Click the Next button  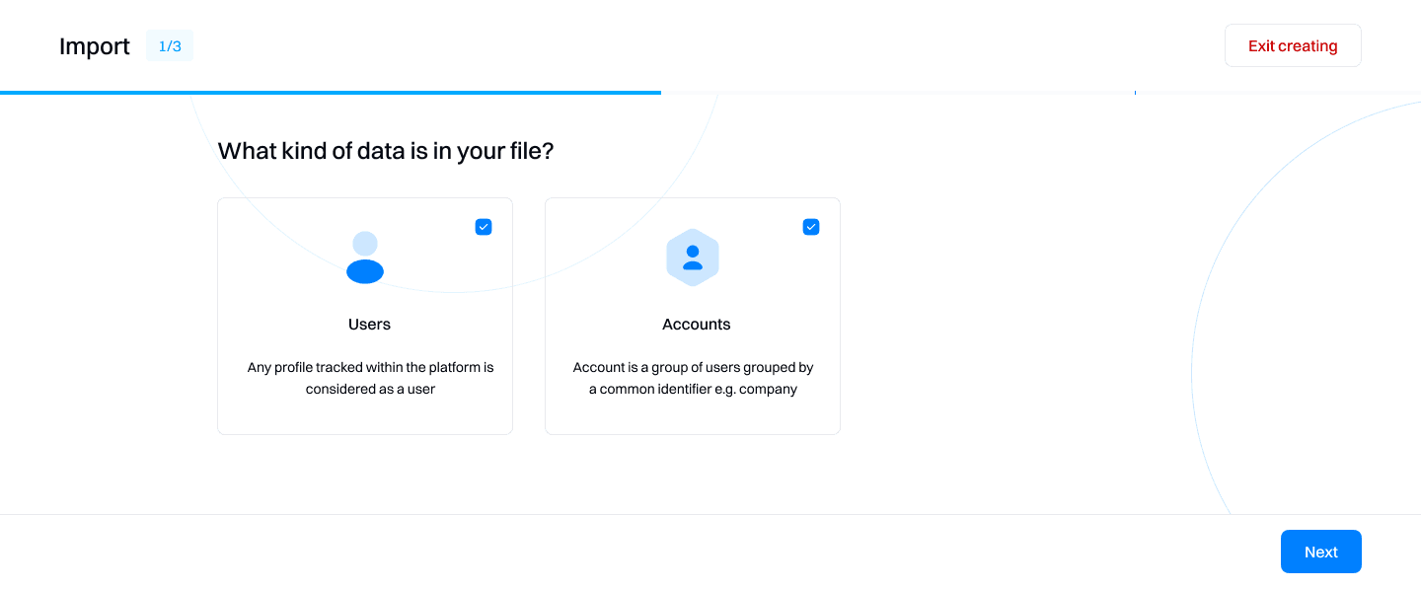pos(1321,552)
